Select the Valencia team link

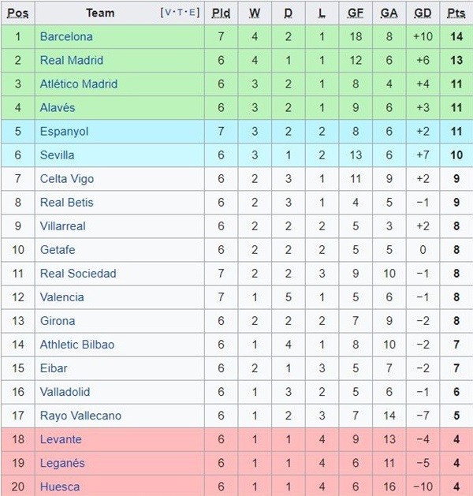click(62, 296)
